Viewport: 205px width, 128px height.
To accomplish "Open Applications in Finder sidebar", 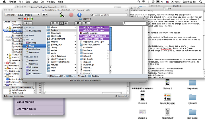I will pos(33,49).
